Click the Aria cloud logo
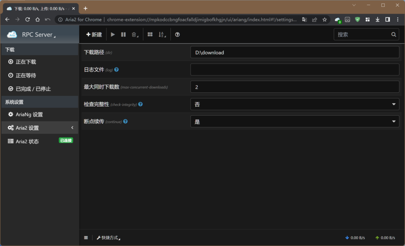The width and height of the screenshot is (405, 246). pyautogui.click(x=12, y=35)
